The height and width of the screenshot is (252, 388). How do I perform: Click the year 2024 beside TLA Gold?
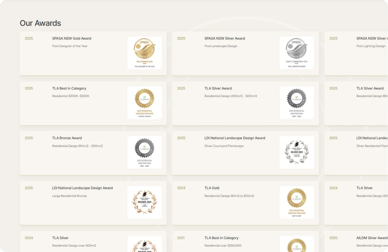[181, 188]
